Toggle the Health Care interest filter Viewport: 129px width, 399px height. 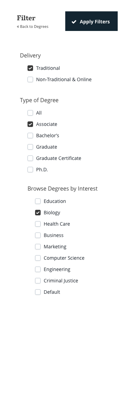point(38,224)
